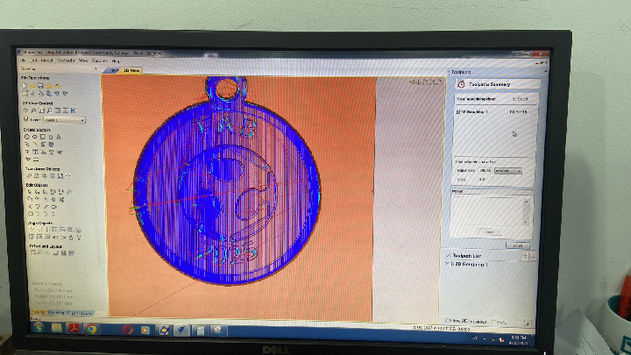Select the Draw Star tool
This screenshot has height=355, width=631.
point(59,137)
